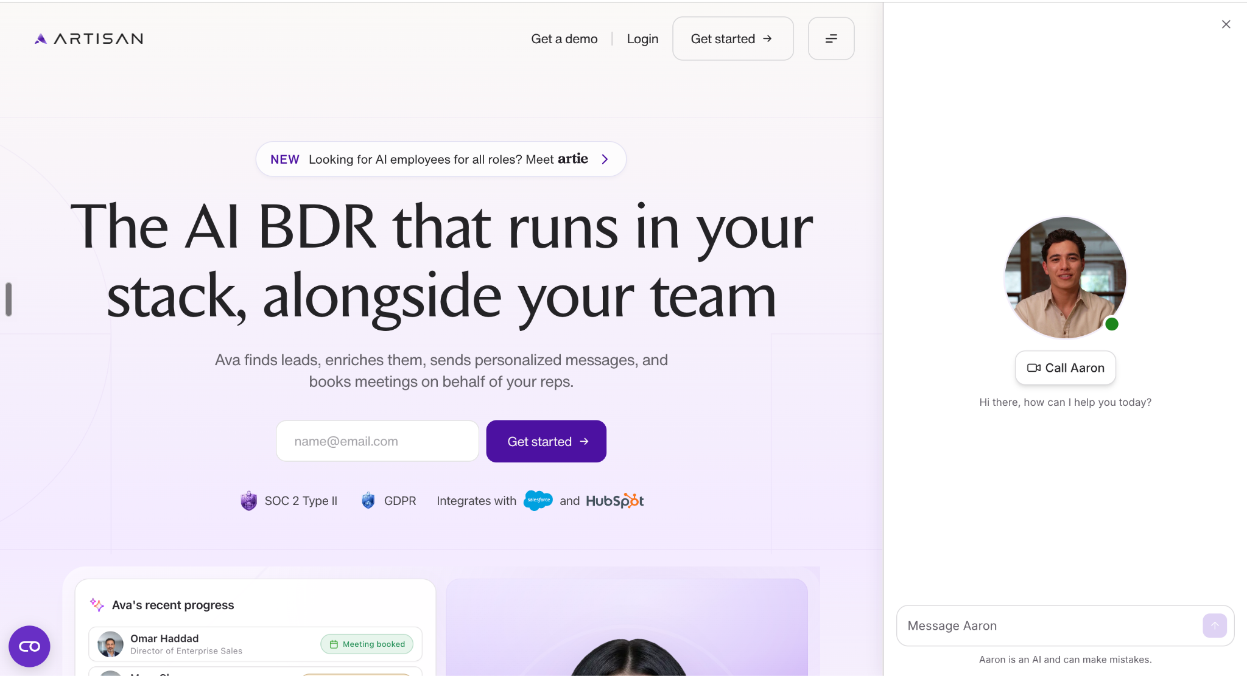Click the Call Aaron button
1247x676 pixels.
1065,368
